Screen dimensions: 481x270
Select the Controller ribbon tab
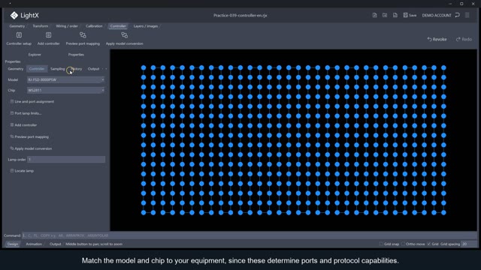(x=118, y=26)
